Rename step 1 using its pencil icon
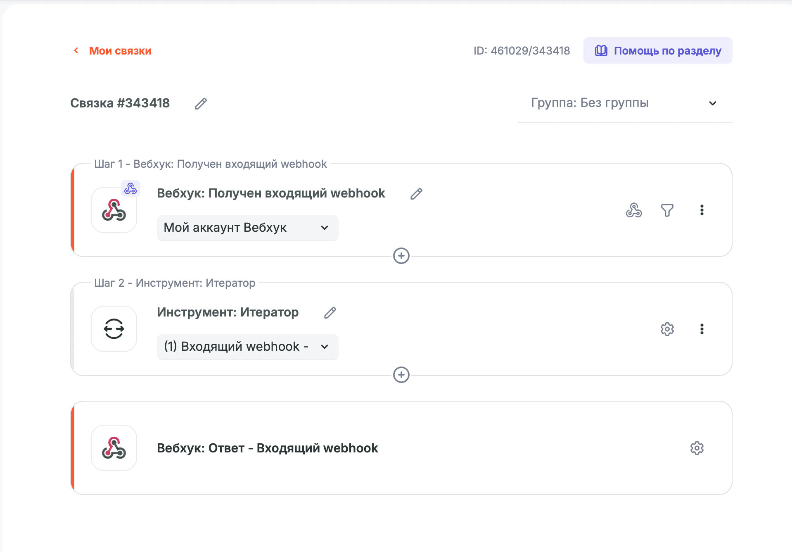Screen dimensions: 792x552 [416, 193]
